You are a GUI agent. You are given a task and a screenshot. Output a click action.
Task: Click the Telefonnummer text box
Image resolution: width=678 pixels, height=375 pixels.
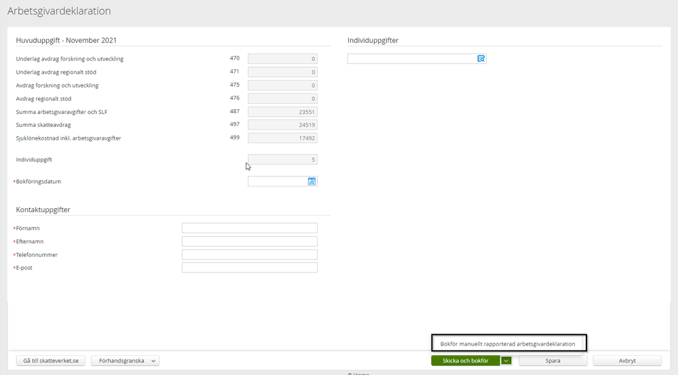click(249, 254)
